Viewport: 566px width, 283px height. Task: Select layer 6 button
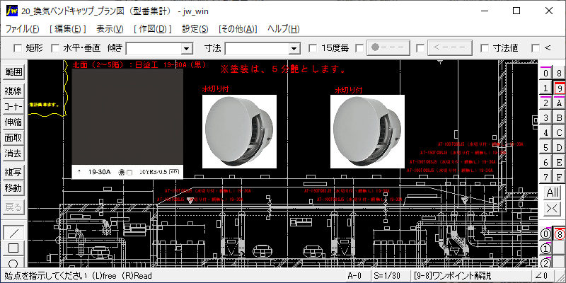click(545, 162)
